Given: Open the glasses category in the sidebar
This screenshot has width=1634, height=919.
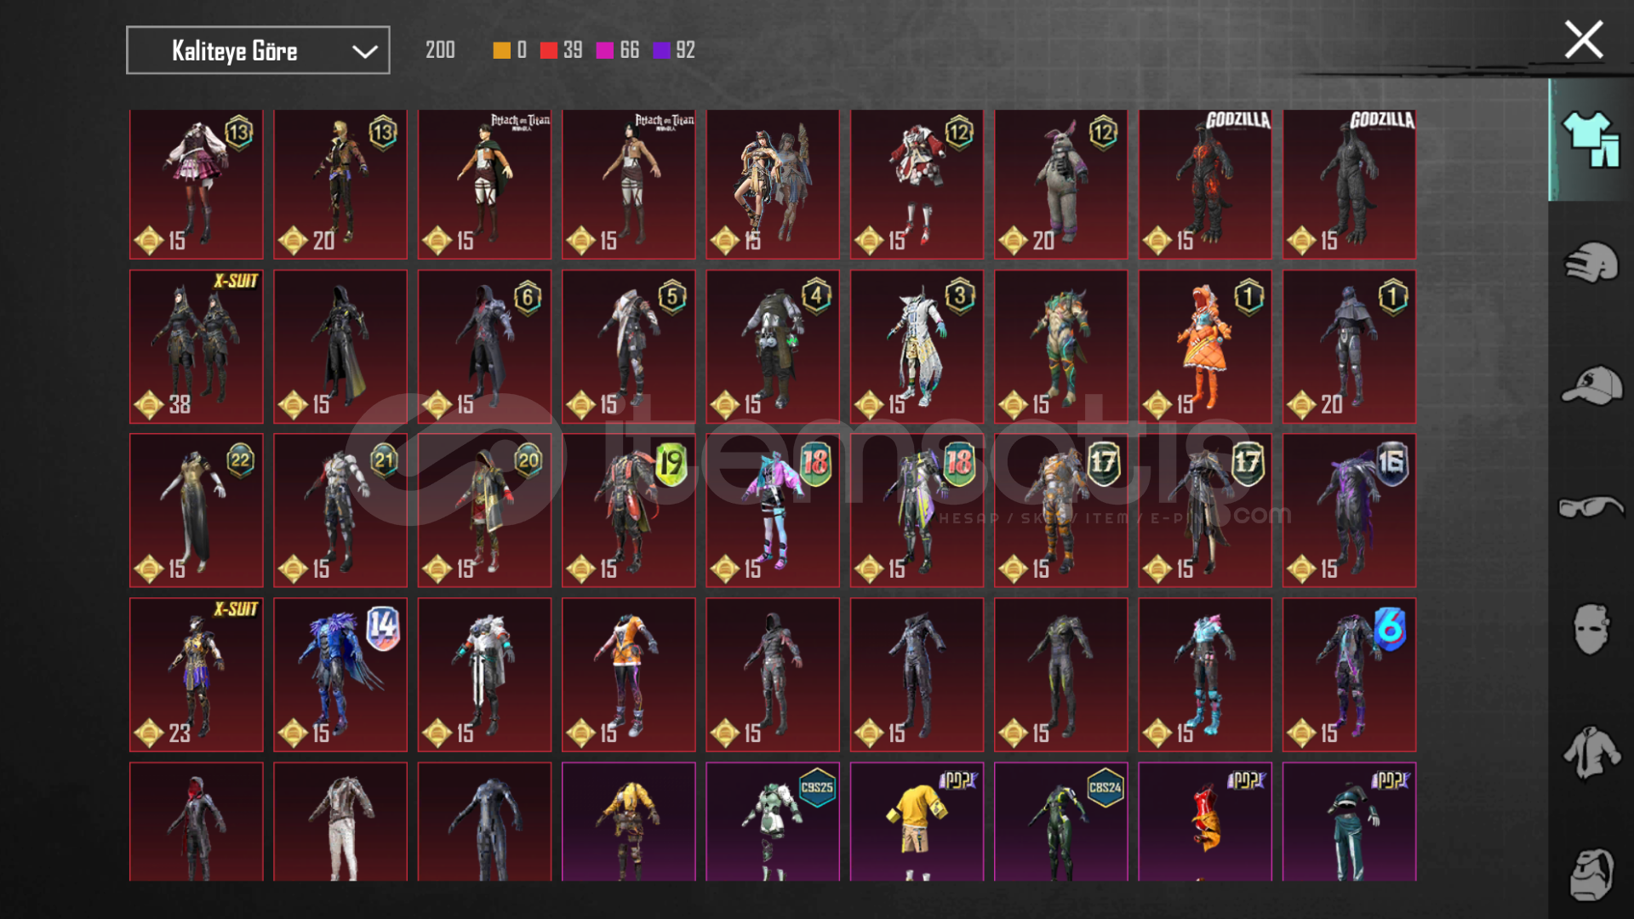Looking at the screenshot, I should [x=1590, y=507].
